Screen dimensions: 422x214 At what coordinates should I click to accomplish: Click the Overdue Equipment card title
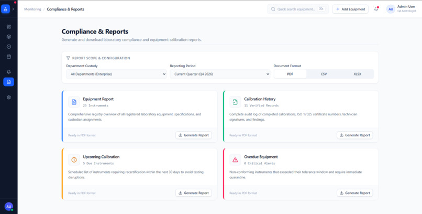coord(261,157)
